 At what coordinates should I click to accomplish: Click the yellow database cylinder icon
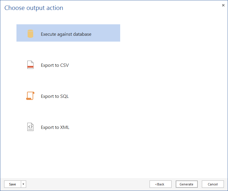pos(30,34)
